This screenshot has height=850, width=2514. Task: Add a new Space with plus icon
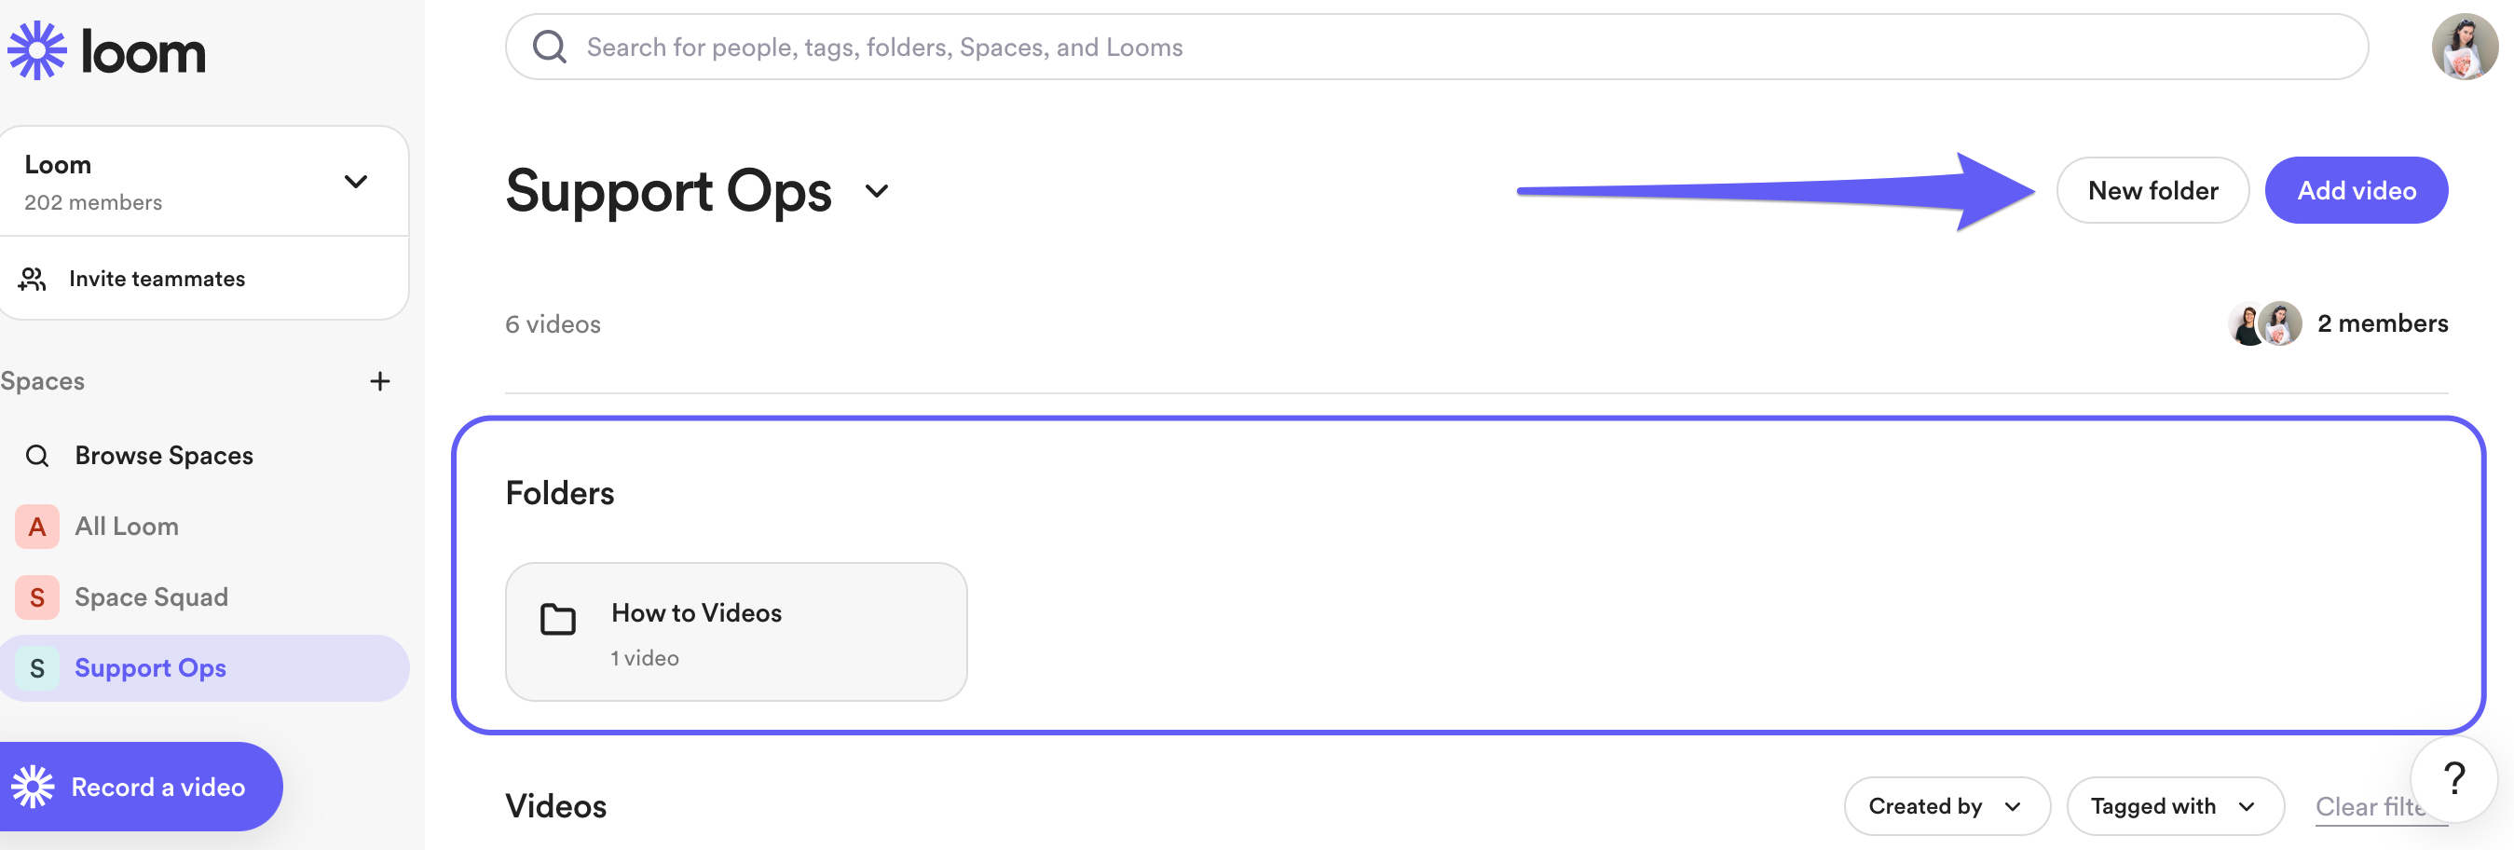point(379,381)
